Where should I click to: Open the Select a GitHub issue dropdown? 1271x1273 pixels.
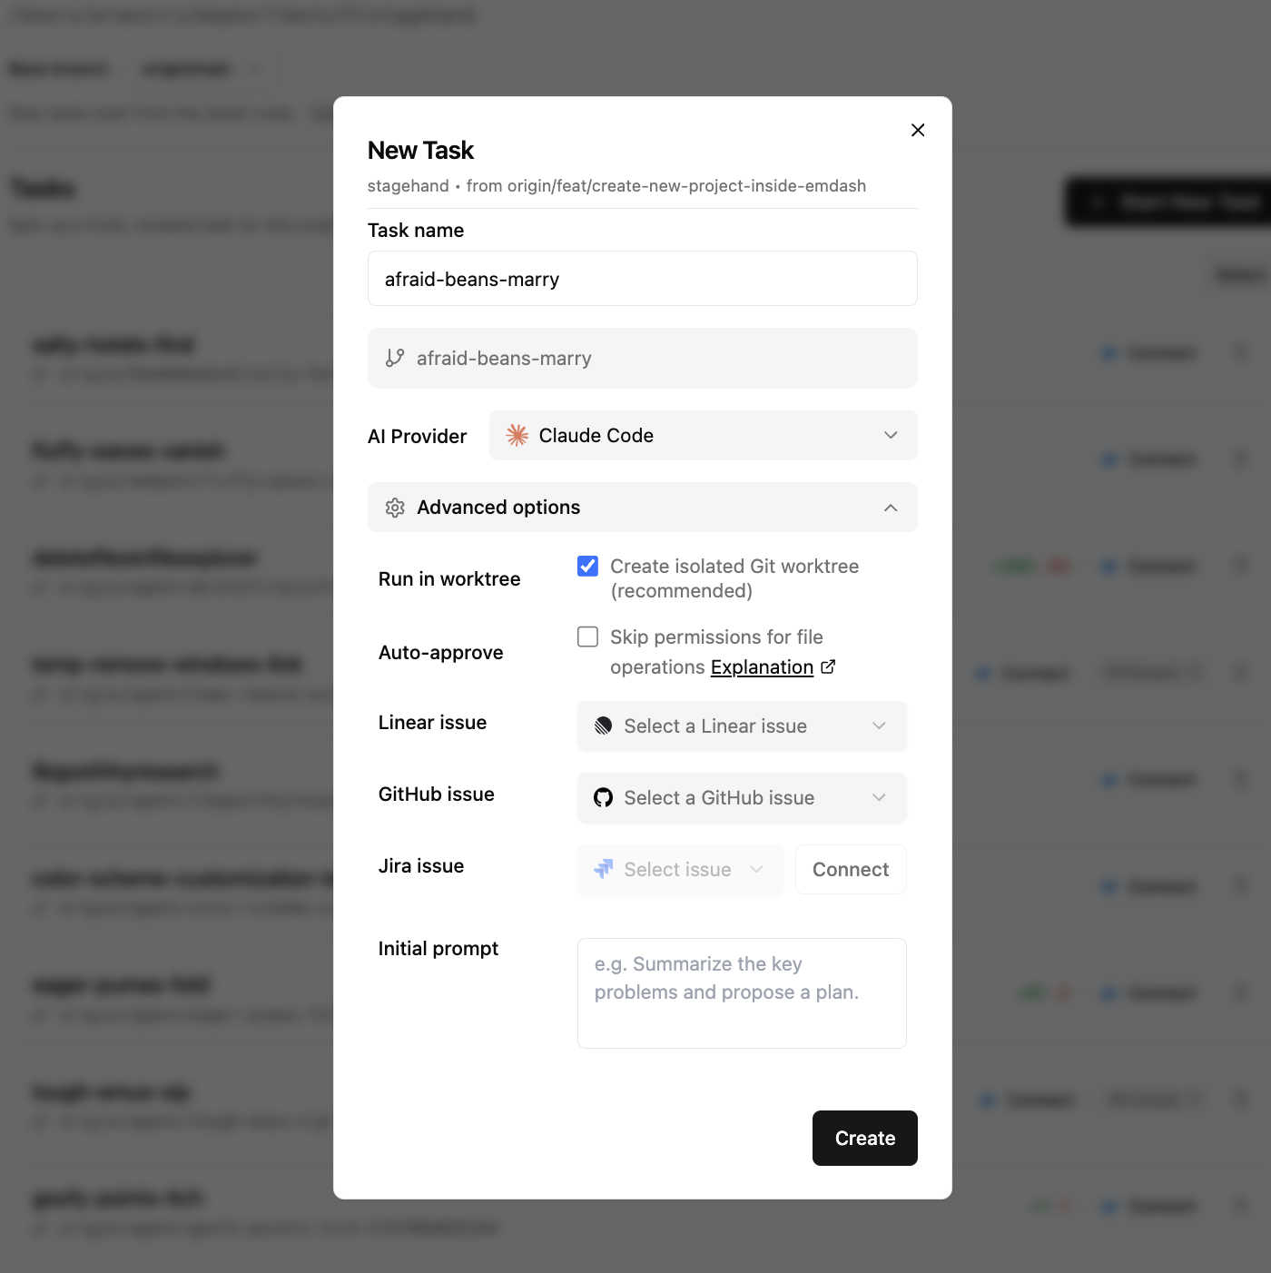[x=741, y=798]
